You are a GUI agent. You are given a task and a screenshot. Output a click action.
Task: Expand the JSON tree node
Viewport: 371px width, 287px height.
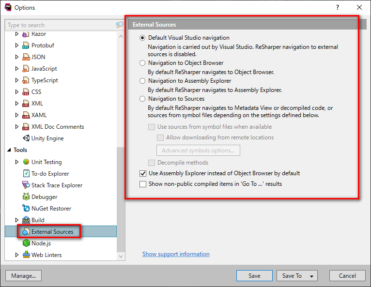[x=16, y=57]
